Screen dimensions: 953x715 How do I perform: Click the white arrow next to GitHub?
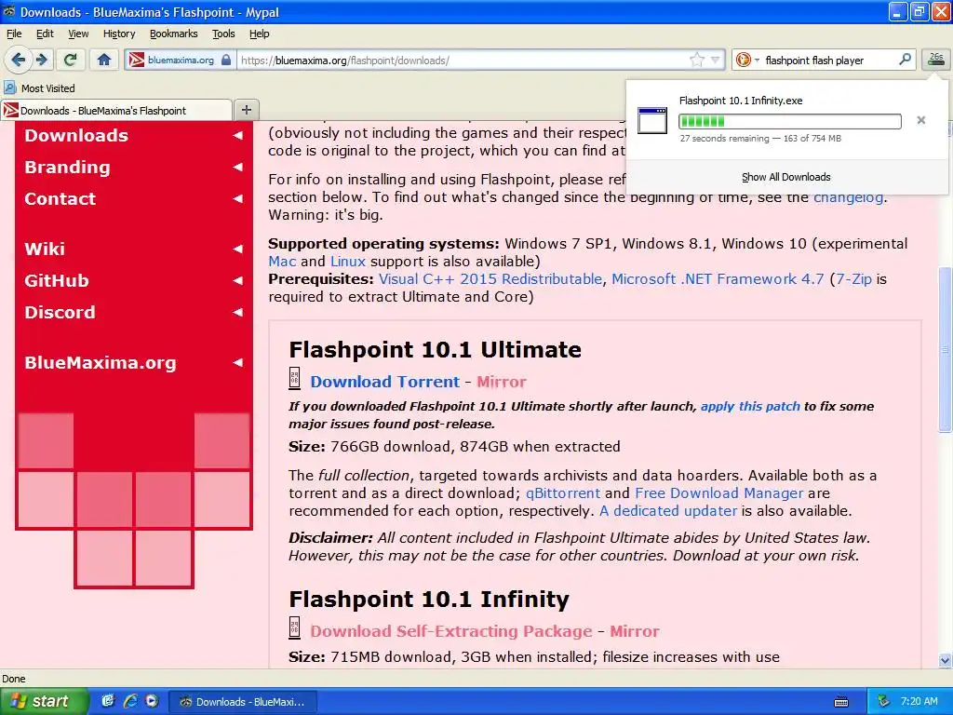237,280
